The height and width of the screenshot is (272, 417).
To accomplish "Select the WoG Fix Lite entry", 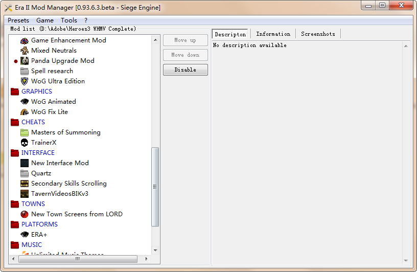I will 50,112.
